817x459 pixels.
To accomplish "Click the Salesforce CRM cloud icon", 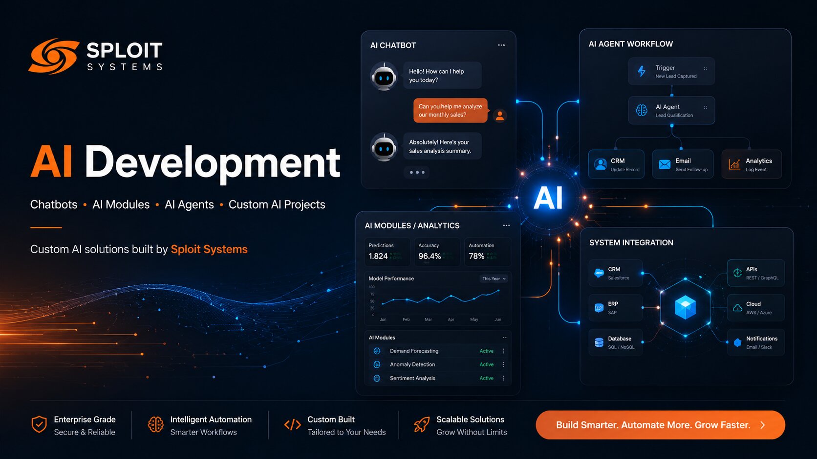I will (x=599, y=273).
